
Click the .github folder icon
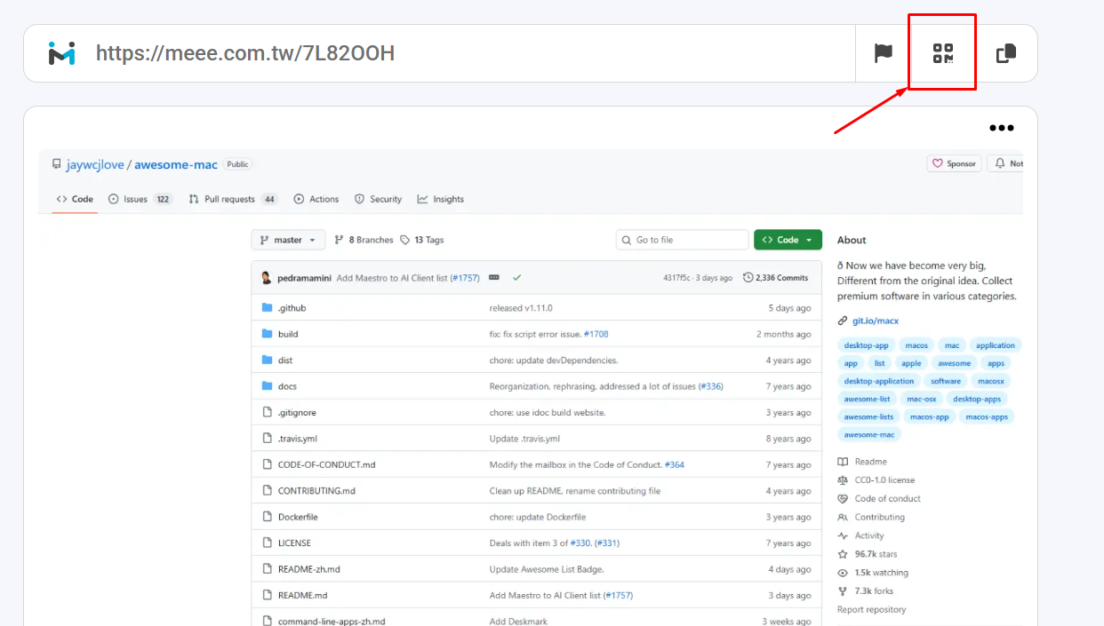click(x=267, y=308)
